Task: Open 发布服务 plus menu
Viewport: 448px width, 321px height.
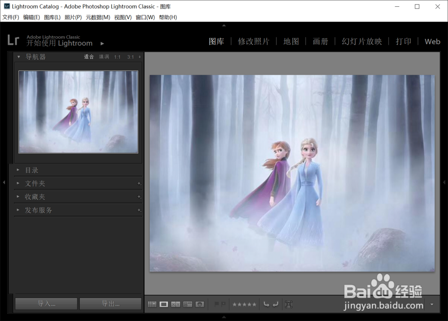Action: click(x=139, y=210)
